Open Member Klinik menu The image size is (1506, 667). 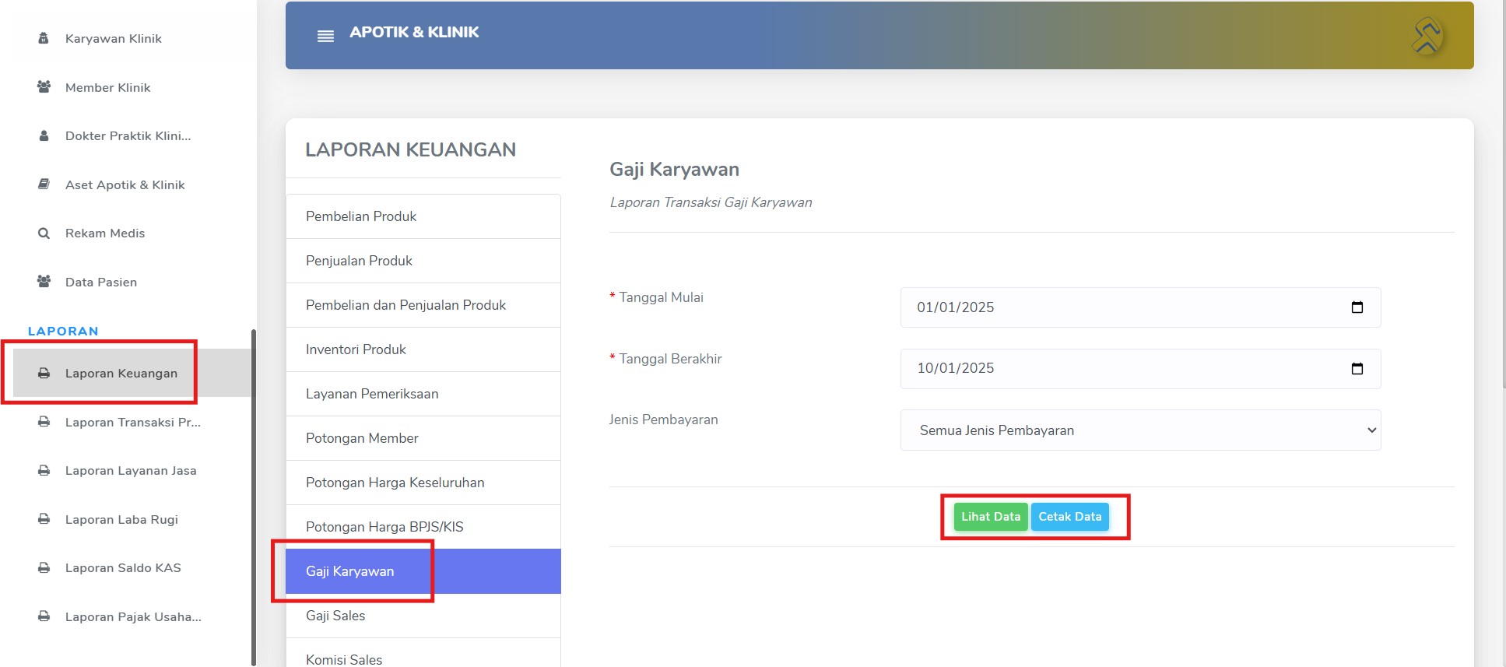(x=108, y=87)
